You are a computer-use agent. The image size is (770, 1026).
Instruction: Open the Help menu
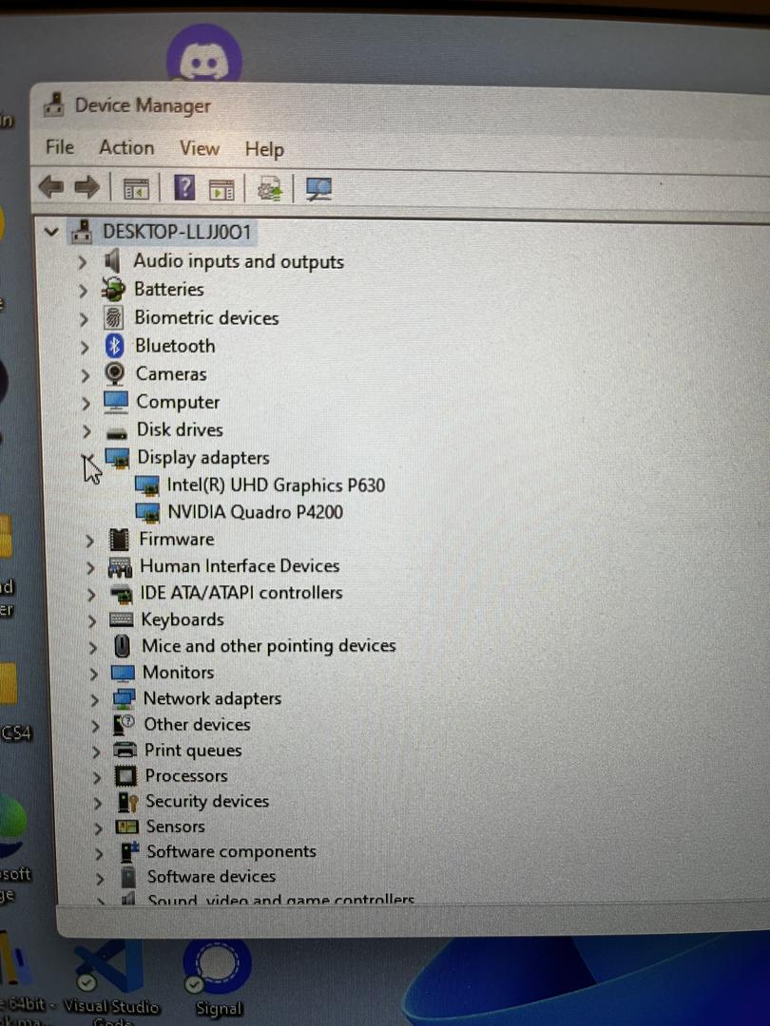(264, 150)
